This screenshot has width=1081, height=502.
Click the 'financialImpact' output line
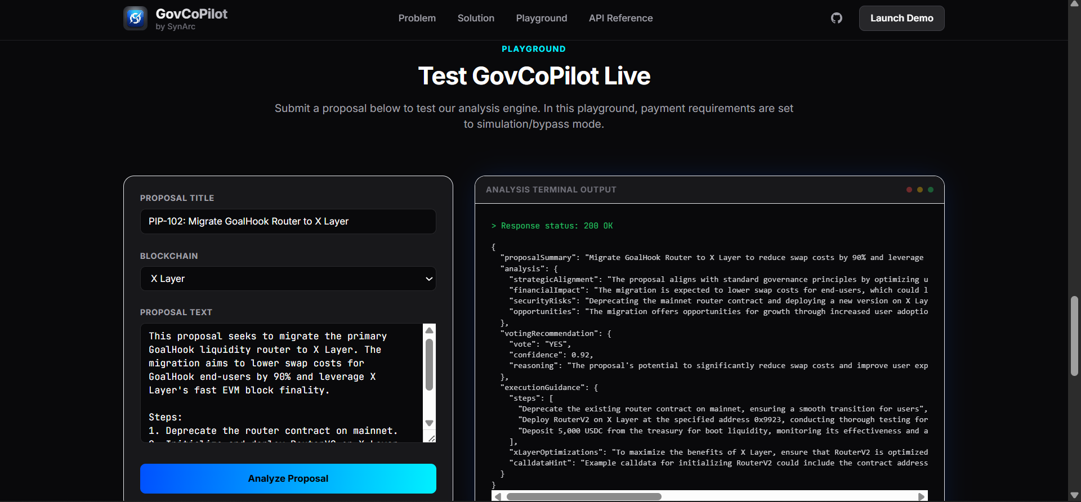[718, 290]
